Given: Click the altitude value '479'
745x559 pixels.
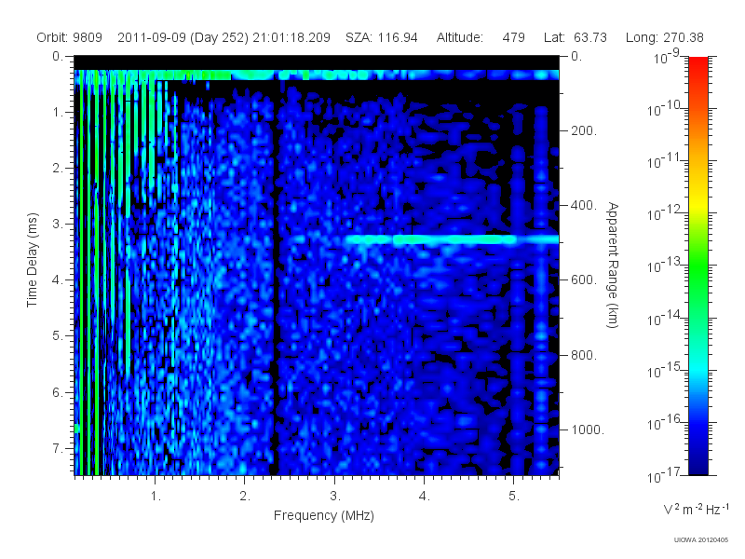Looking at the screenshot, I should (514, 37).
